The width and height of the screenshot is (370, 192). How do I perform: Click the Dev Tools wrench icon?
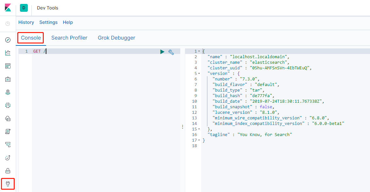point(8,184)
